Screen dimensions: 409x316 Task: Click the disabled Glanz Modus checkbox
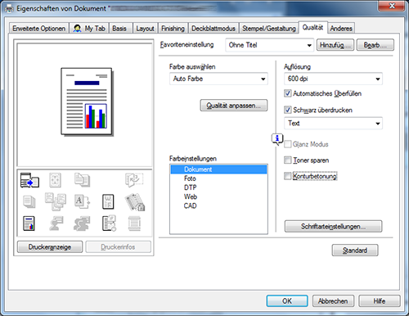tap(287, 144)
